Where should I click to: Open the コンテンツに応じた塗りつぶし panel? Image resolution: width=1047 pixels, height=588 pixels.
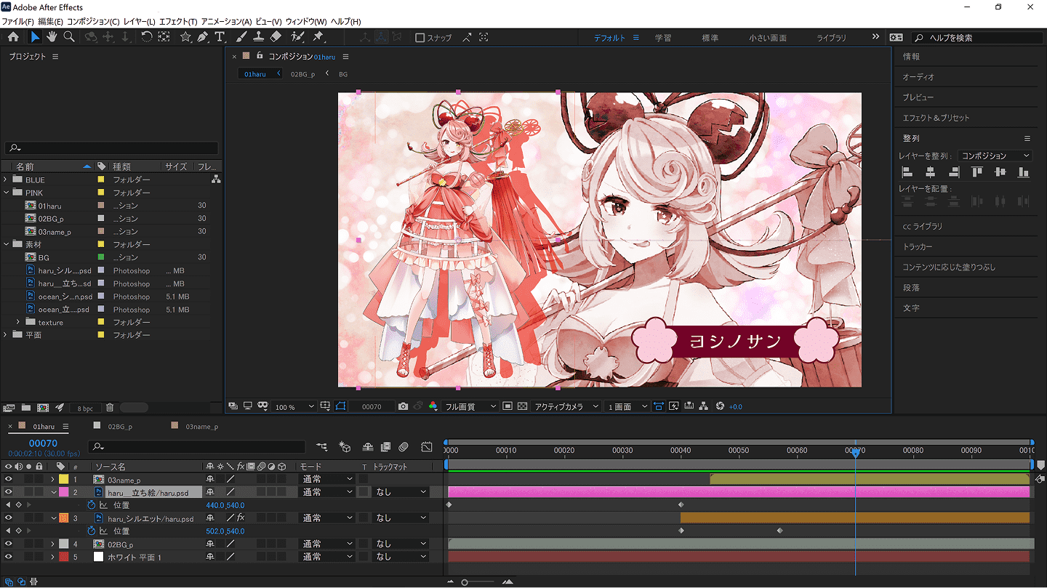coord(949,267)
